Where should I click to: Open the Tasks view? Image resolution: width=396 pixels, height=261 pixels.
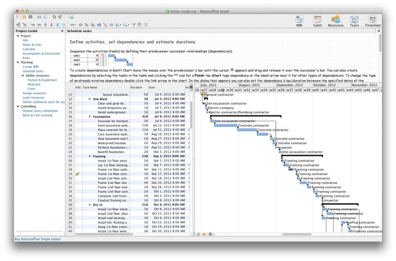[x=354, y=20]
